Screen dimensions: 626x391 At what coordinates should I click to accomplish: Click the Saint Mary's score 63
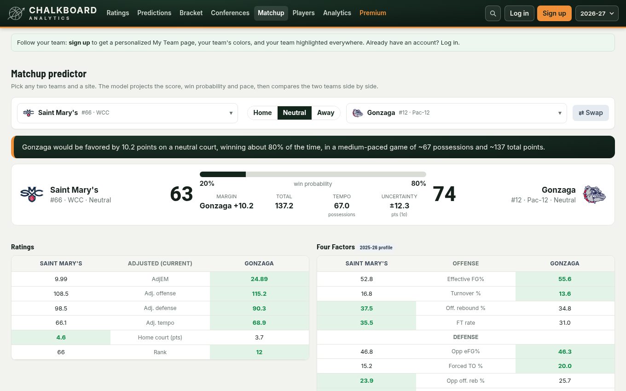click(x=181, y=194)
